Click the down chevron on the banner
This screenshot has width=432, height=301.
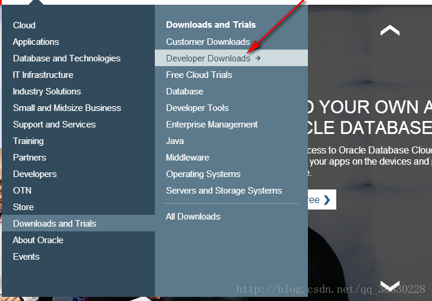click(390, 285)
